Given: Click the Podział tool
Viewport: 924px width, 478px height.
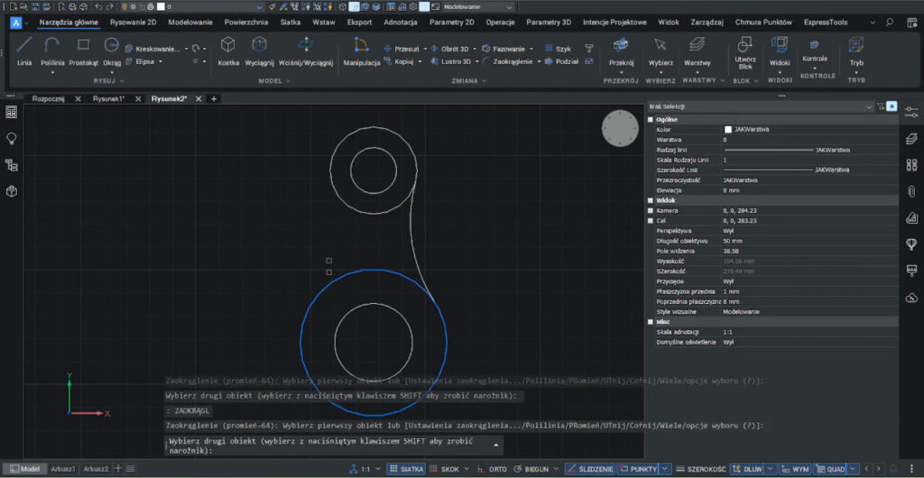Looking at the screenshot, I should pos(561,61).
